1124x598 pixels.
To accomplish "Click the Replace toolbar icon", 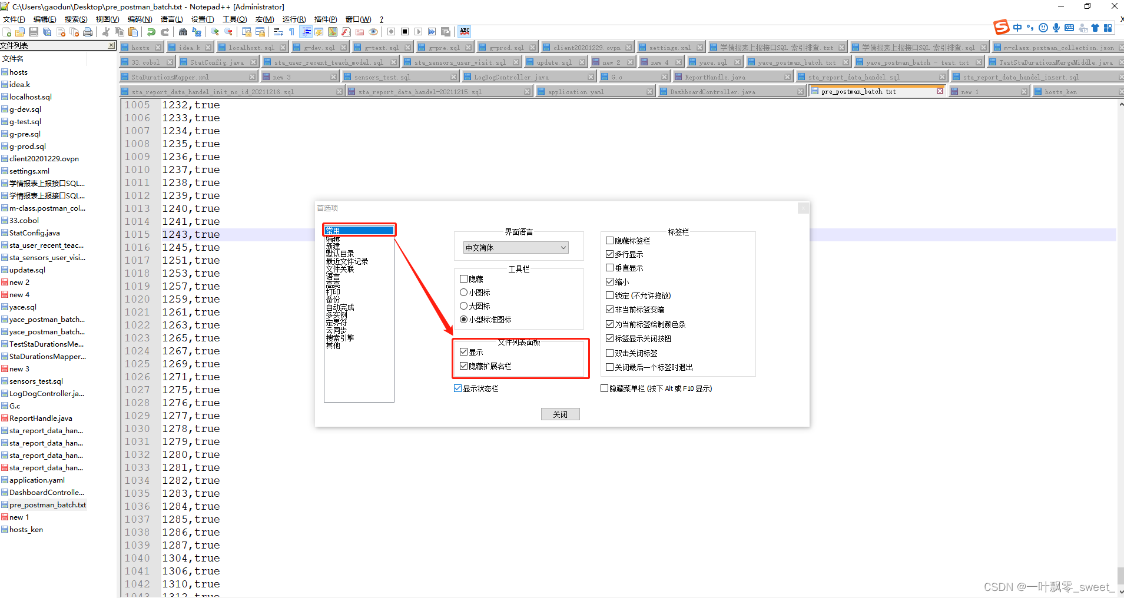I will (x=197, y=32).
